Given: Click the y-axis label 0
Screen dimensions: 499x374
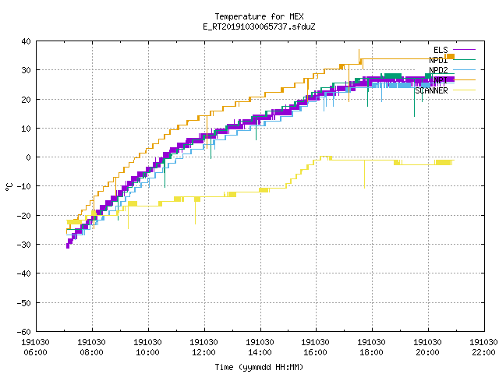Looking at the screenshot, I should click(29, 157).
